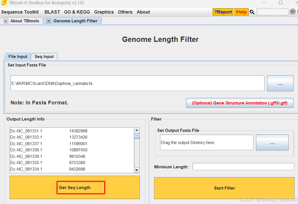
Task: Click the Start Filter button
Action: (x=224, y=188)
